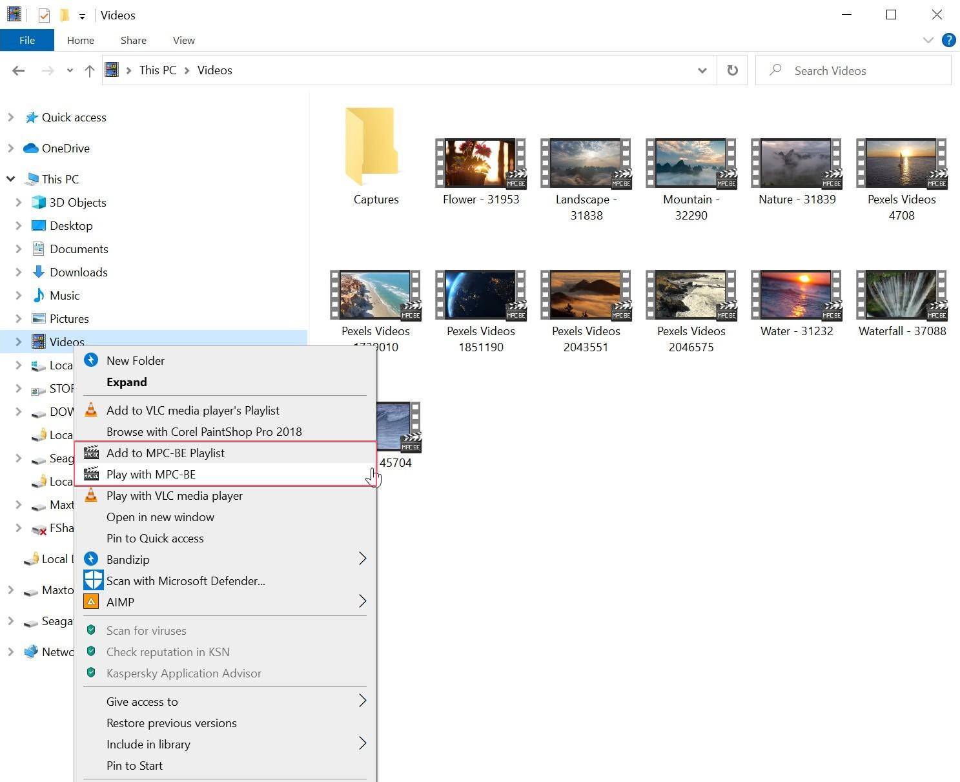Click the Microsoft Defender shield icon
960x782 pixels.
[93, 580]
